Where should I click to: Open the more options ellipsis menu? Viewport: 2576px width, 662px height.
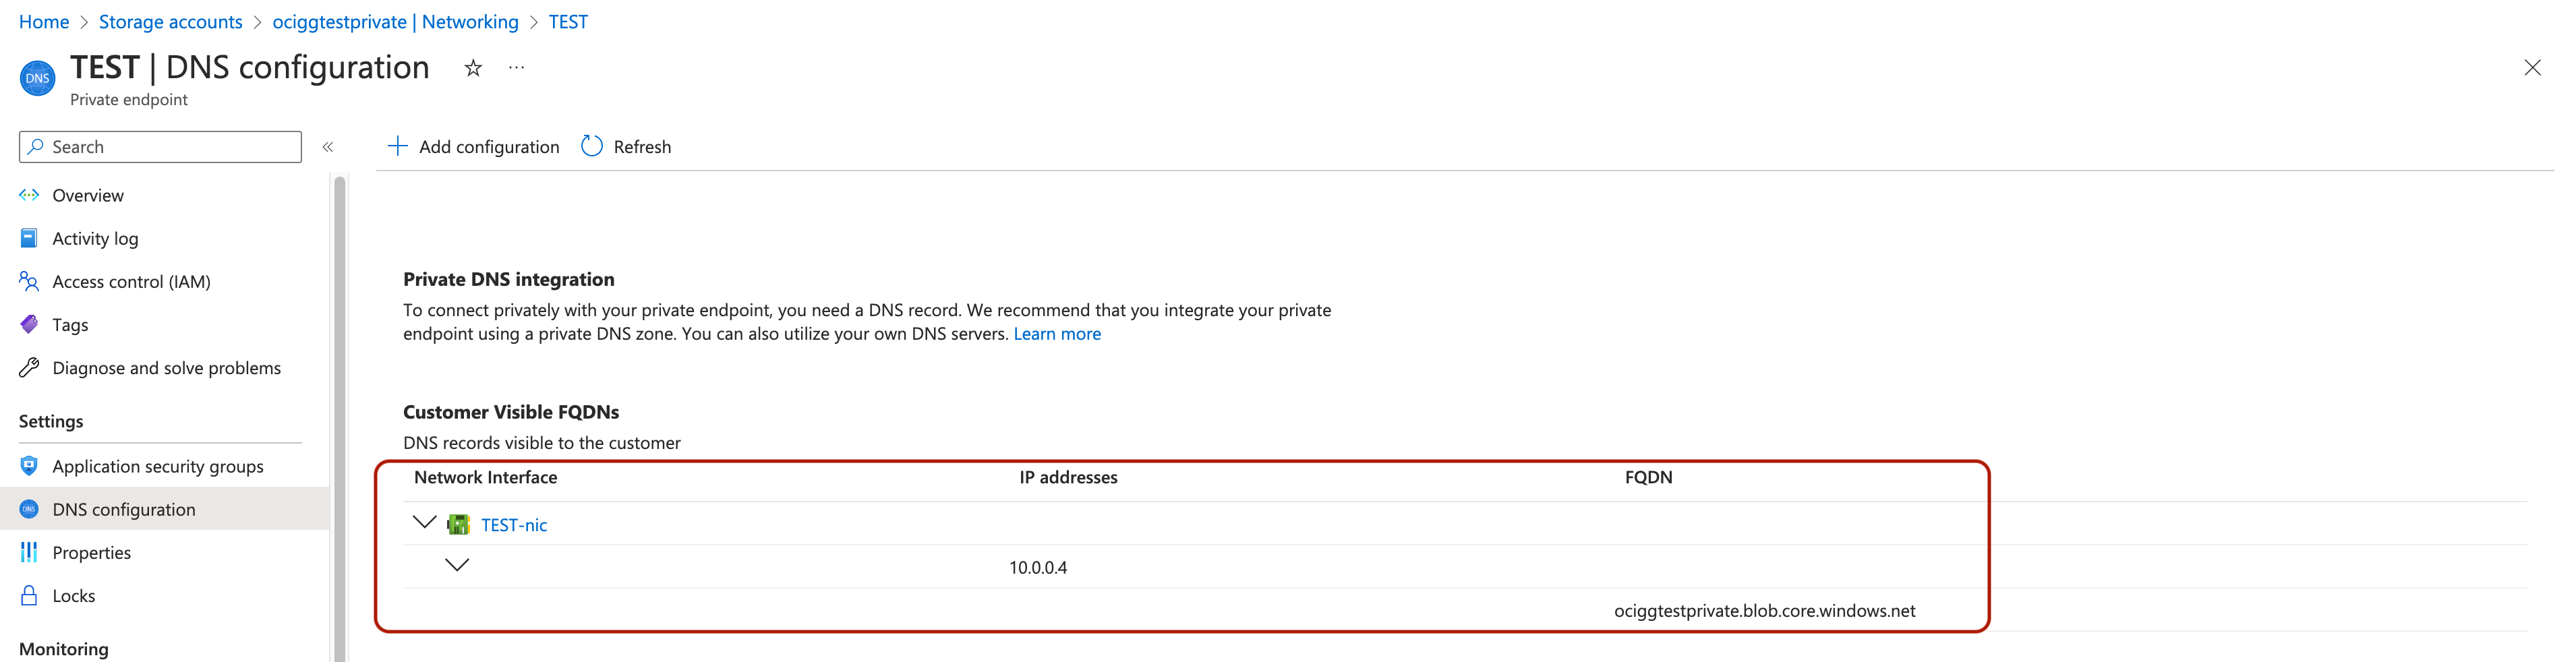[516, 68]
